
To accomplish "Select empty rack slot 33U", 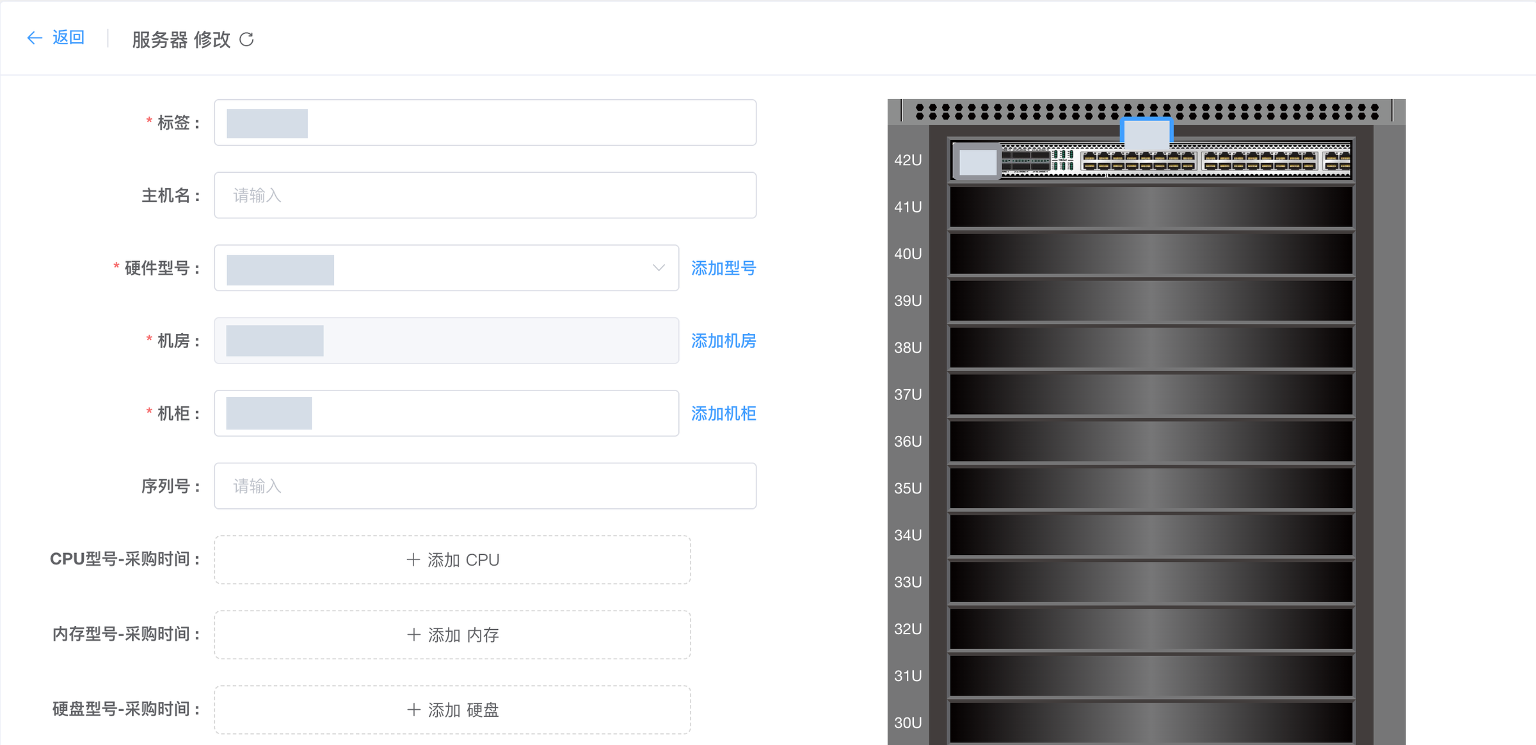I will (x=1151, y=582).
